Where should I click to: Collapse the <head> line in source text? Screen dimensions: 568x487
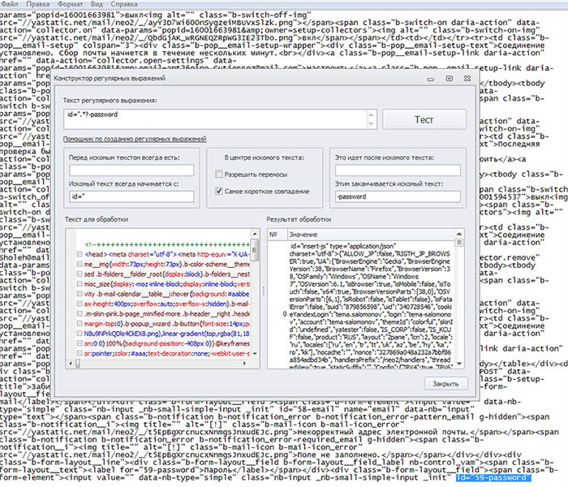[80, 254]
